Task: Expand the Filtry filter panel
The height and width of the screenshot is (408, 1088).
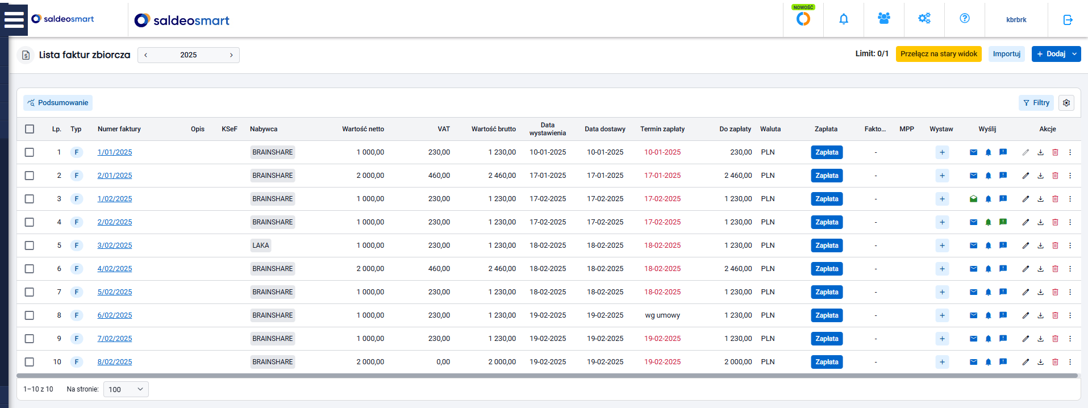Action: (x=1036, y=103)
